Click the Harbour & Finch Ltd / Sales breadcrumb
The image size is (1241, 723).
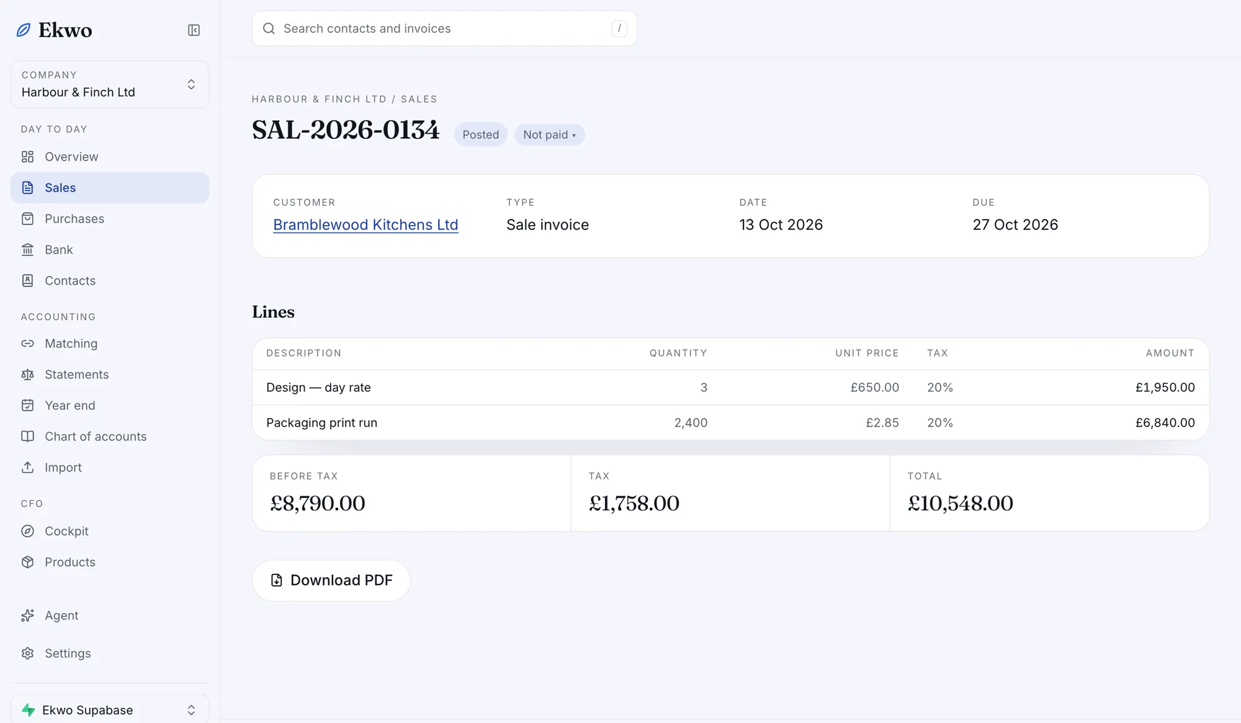344,99
